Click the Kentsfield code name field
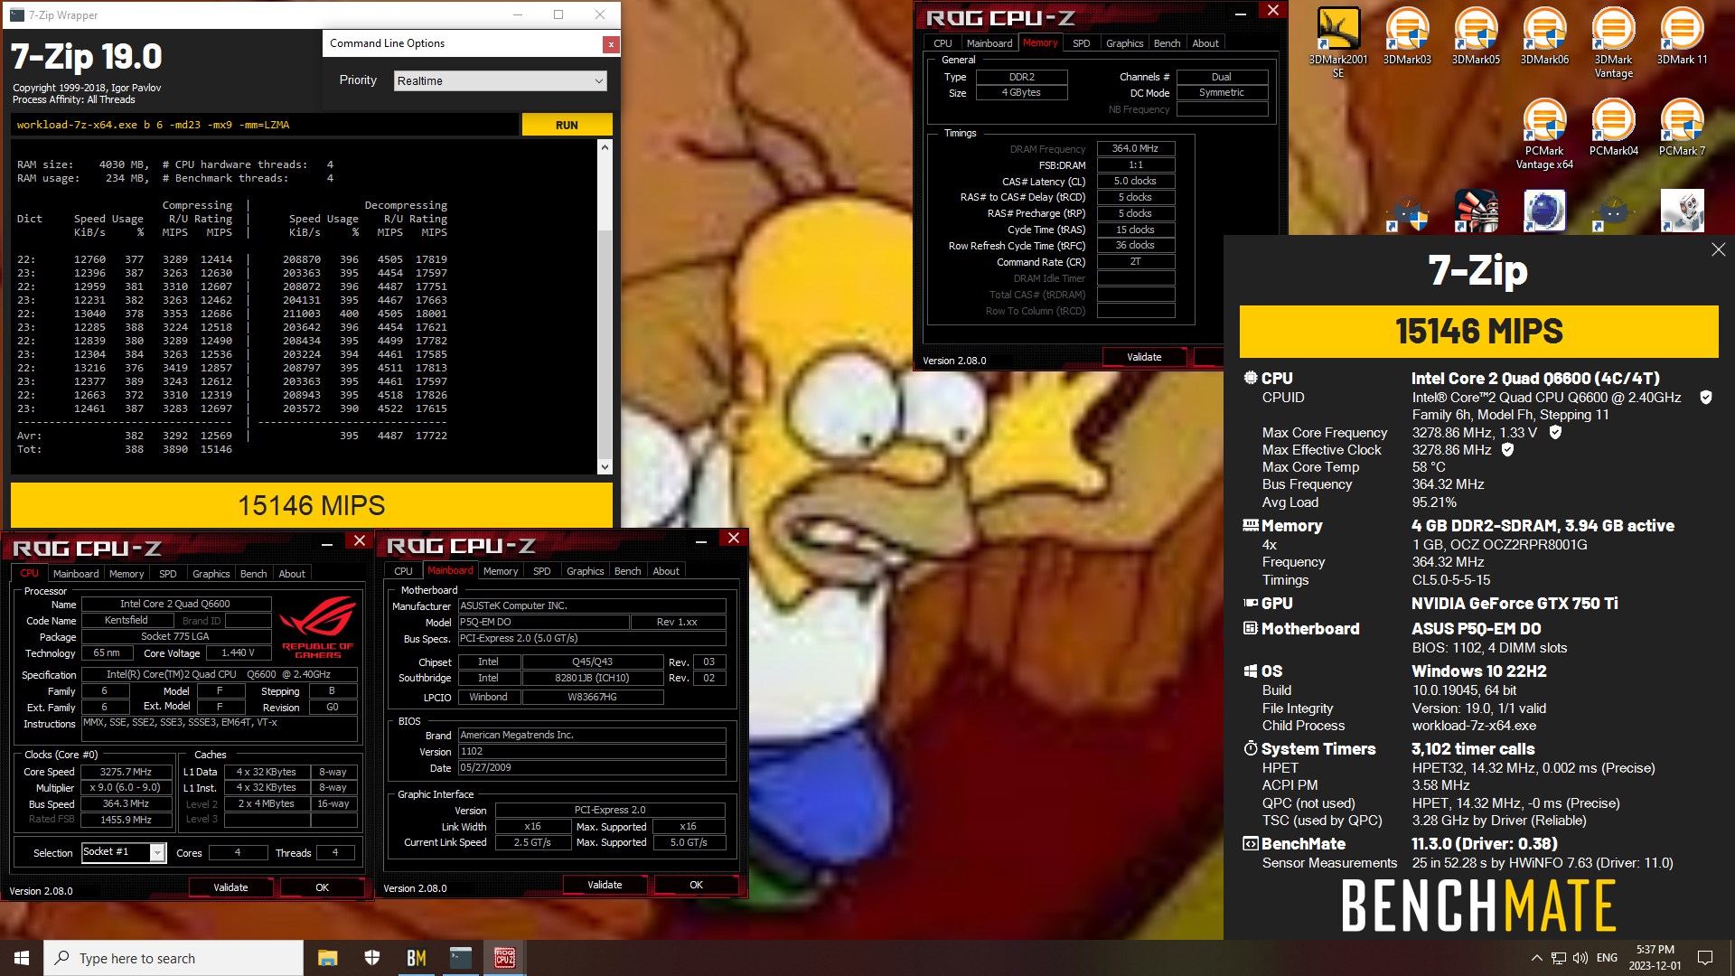The image size is (1735, 976). pos(127,620)
